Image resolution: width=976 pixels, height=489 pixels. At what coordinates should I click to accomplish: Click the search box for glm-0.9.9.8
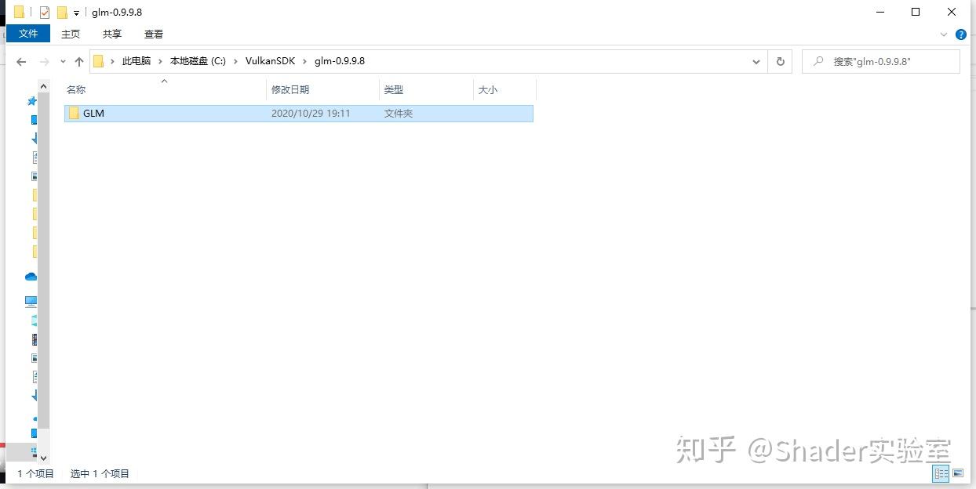879,61
